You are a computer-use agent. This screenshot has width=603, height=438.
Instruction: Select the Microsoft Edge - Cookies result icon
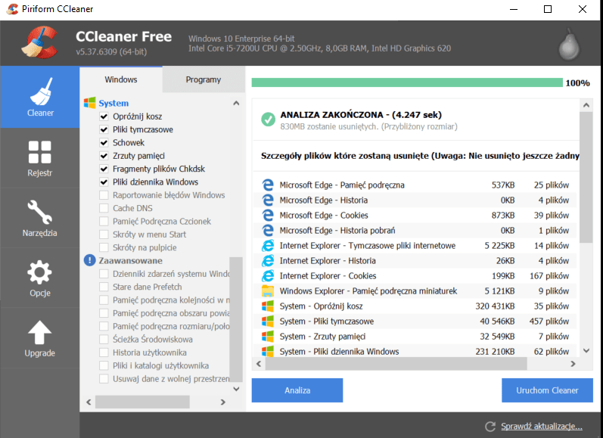pos(267,215)
